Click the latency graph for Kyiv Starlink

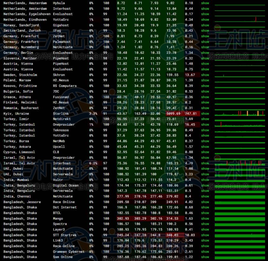point(240,114)
